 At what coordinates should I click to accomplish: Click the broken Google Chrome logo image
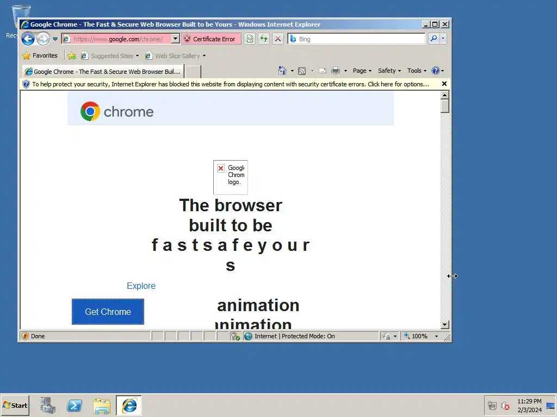point(231,178)
